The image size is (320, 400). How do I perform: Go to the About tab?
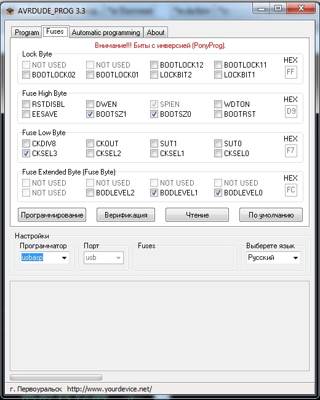(x=156, y=33)
